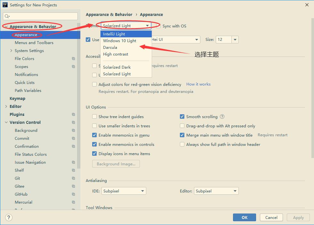The width and height of the screenshot is (314, 225).
Task: Open the font Size dropdown arrow
Action: click(235, 40)
